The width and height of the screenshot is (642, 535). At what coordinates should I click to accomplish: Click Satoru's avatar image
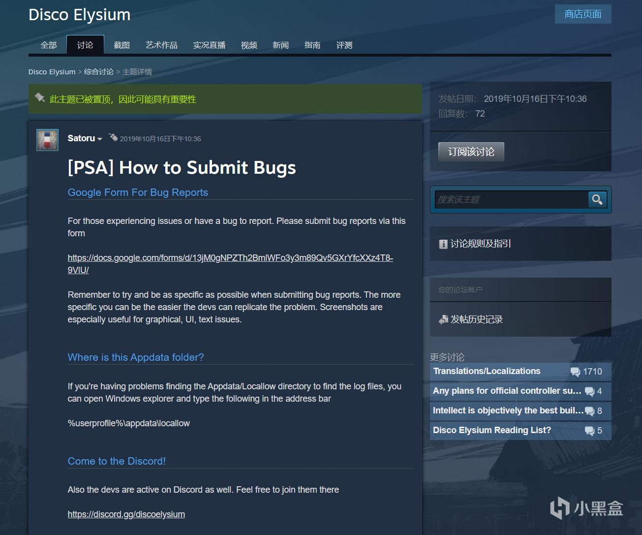(47, 140)
